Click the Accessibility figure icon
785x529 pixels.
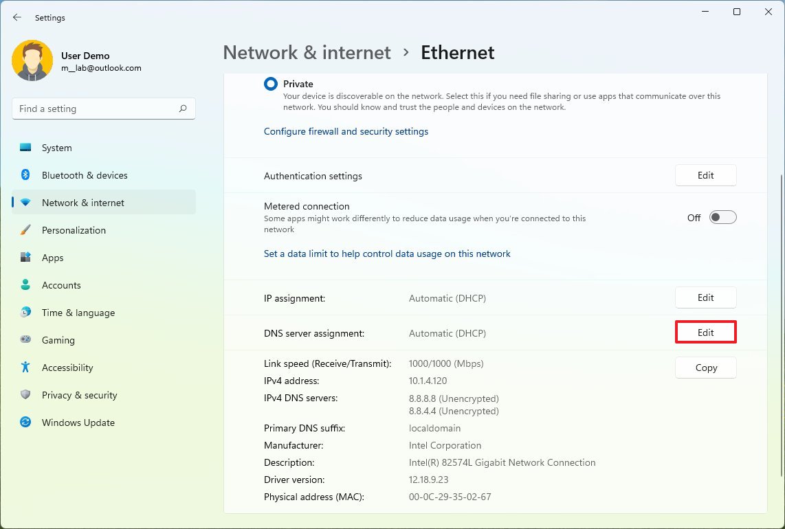click(x=25, y=368)
